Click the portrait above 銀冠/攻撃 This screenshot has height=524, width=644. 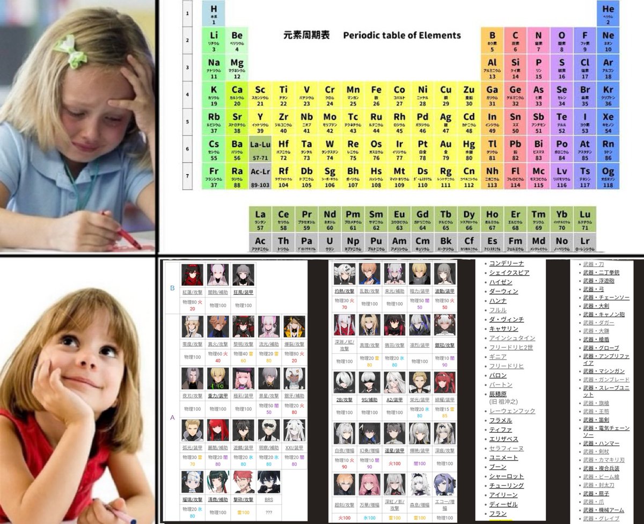445,325
